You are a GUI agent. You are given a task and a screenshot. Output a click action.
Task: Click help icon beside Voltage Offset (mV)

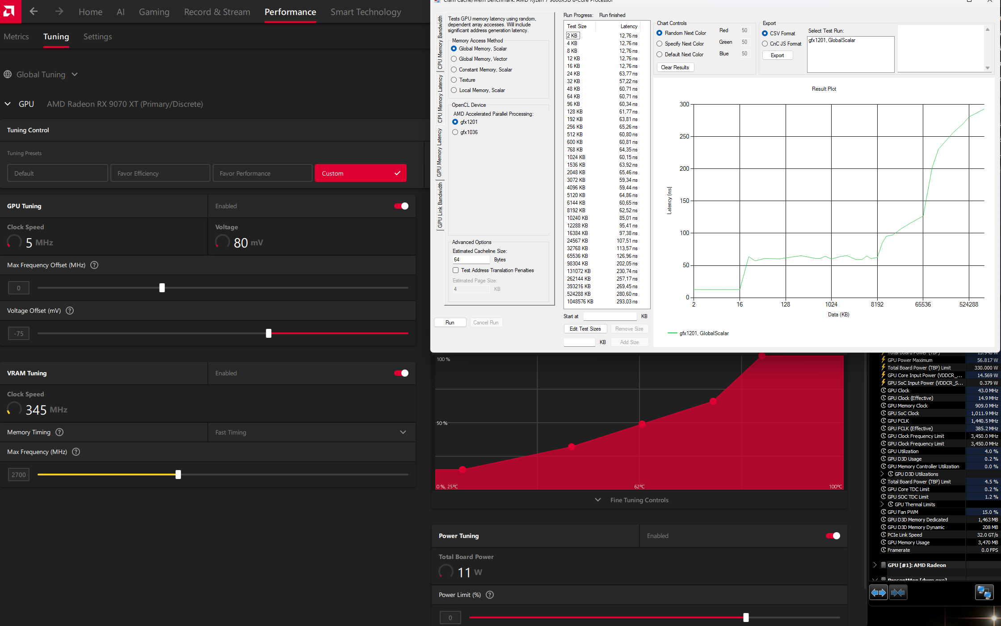tap(70, 311)
